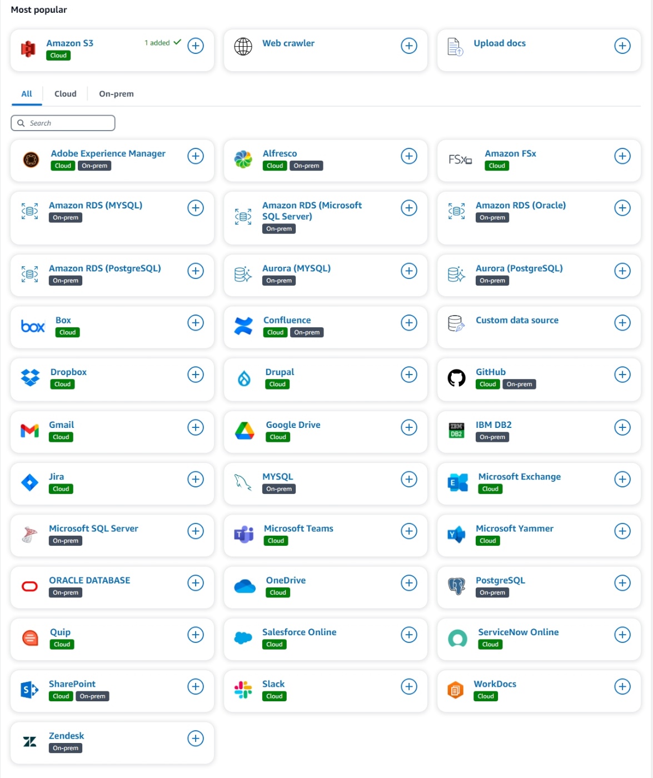Open the Upload docs link
Image resolution: width=653 pixels, height=778 pixels.
pos(500,43)
